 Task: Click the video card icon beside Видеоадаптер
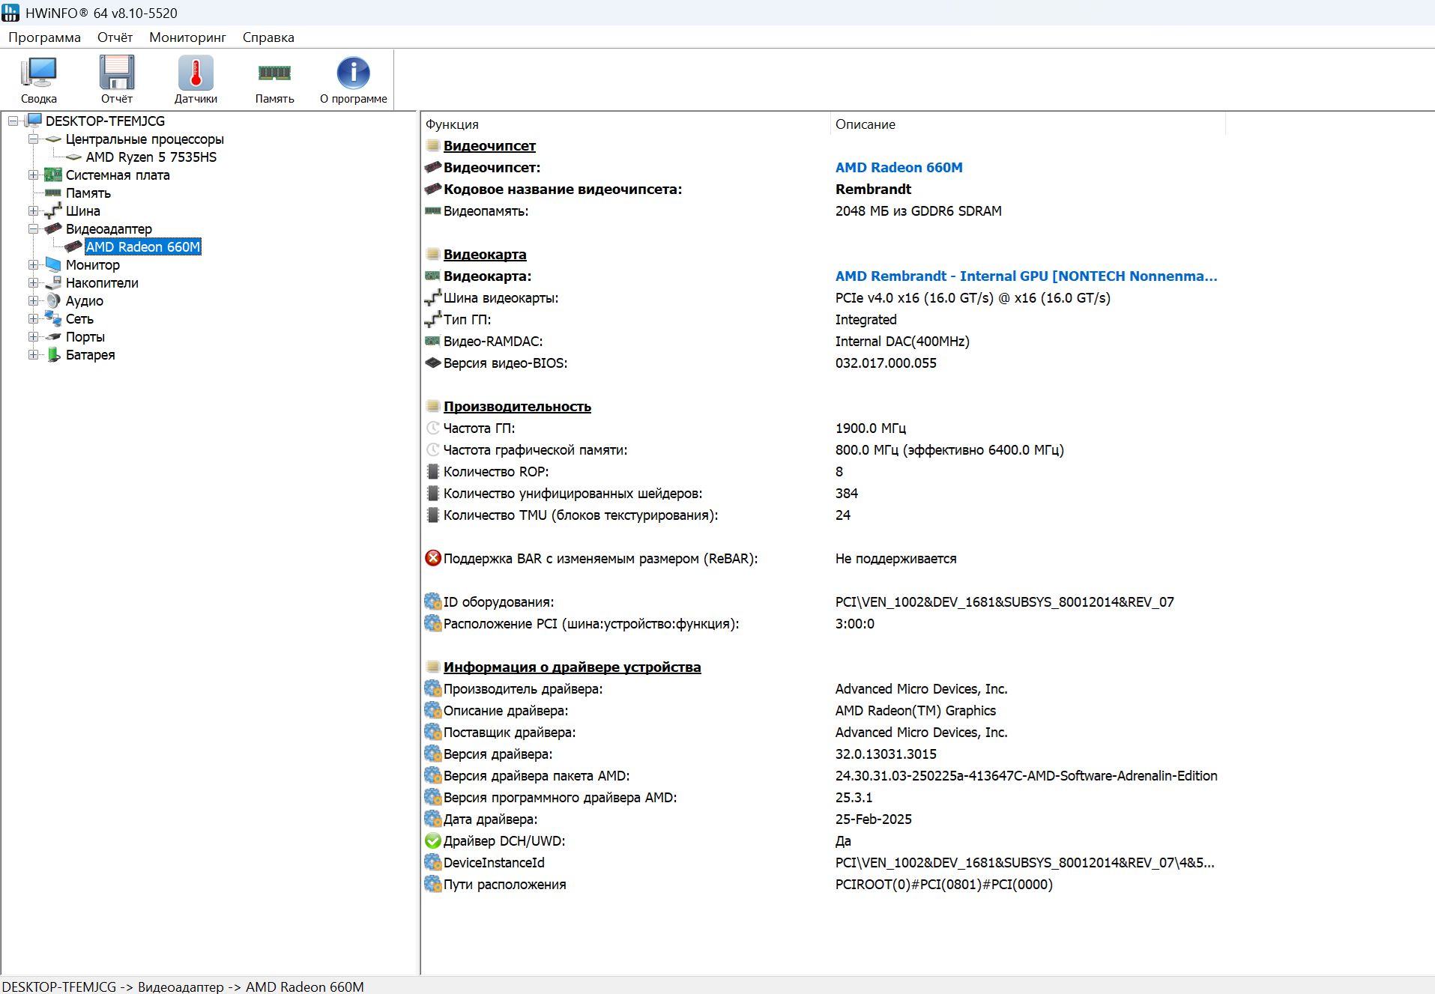click(x=53, y=228)
